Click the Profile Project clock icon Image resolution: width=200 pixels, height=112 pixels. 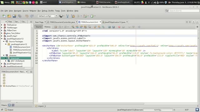coord(92,16)
